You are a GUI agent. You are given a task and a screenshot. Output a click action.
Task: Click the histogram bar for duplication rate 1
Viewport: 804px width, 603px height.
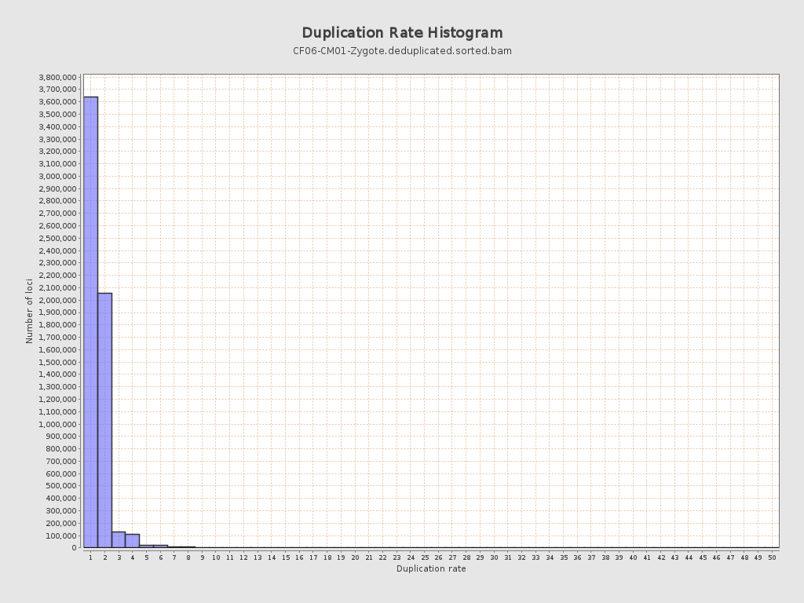click(x=91, y=322)
